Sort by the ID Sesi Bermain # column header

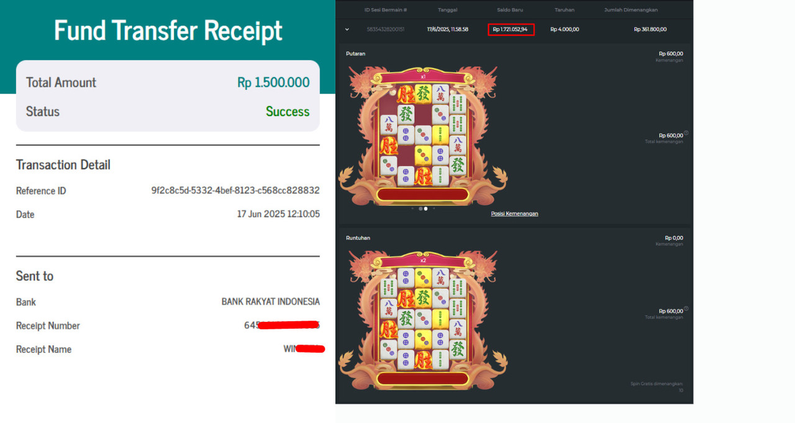point(386,10)
